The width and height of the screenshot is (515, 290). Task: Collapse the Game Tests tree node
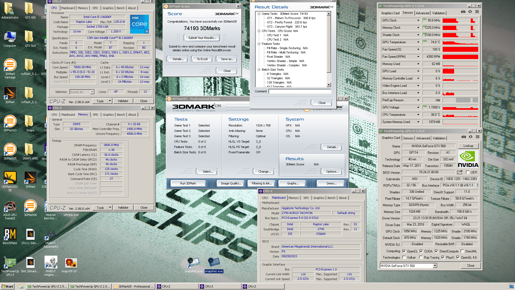259,14
